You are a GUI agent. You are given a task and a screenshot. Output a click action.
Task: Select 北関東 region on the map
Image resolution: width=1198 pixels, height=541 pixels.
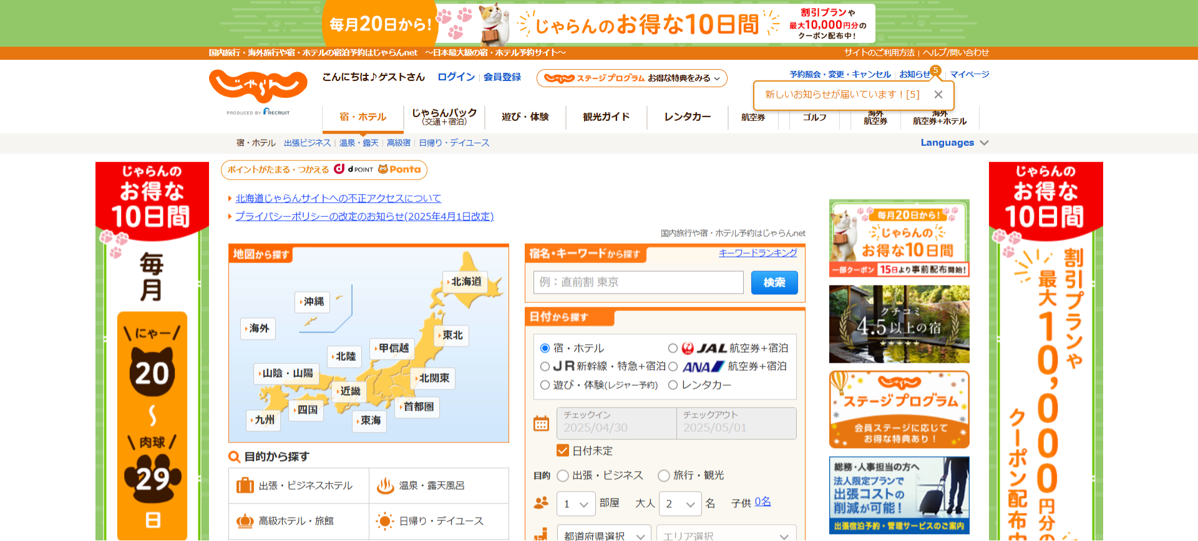pos(433,378)
